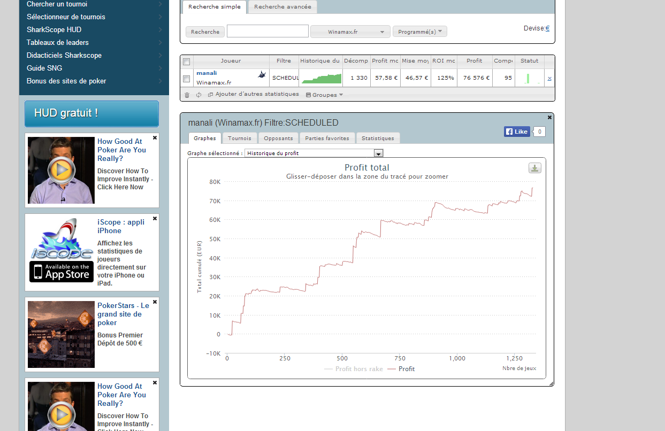665x431 pixels.
Task: Click the HUD gratuit button
Action: [91, 113]
